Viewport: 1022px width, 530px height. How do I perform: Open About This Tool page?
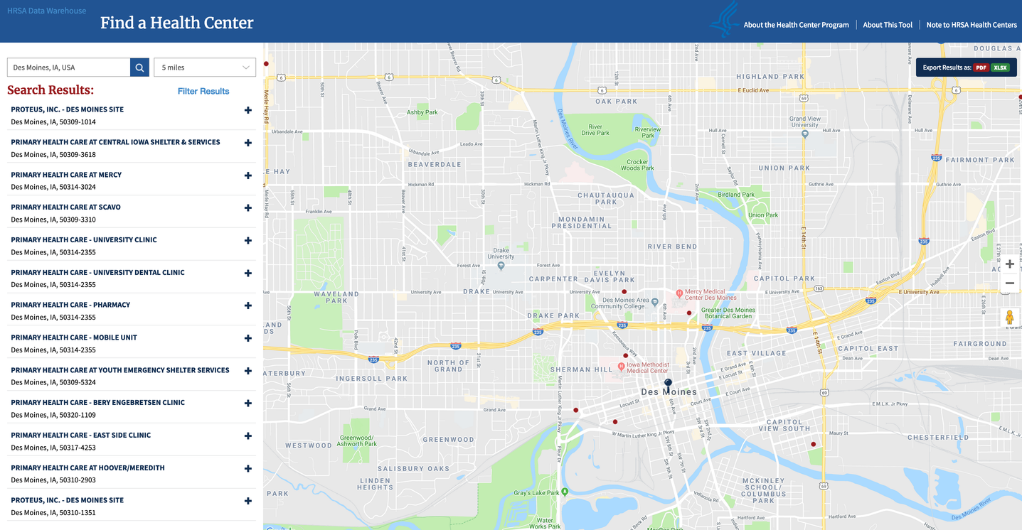pyautogui.click(x=888, y=25)
